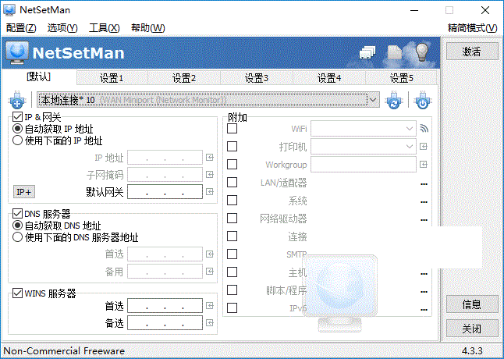Enable the SMTP checkbox
504x359 pixels.
click(x=232, y=254)
